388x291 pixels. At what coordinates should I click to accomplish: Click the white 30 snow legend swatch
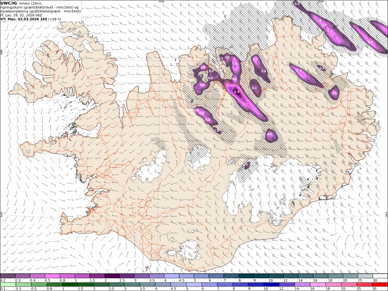click(x=380, y=276)
